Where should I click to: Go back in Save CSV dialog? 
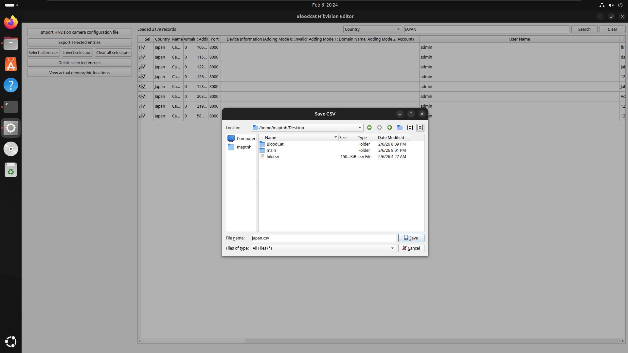pyautogui.click(x=369, y=128)
